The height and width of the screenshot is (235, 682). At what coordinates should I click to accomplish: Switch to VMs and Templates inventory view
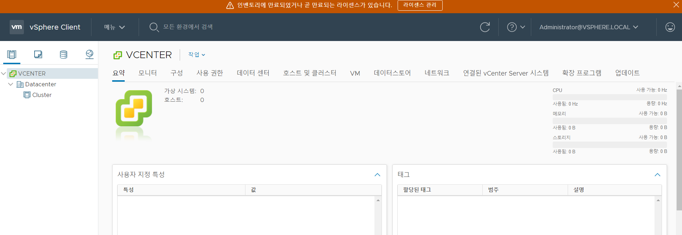tap(38, 55)
